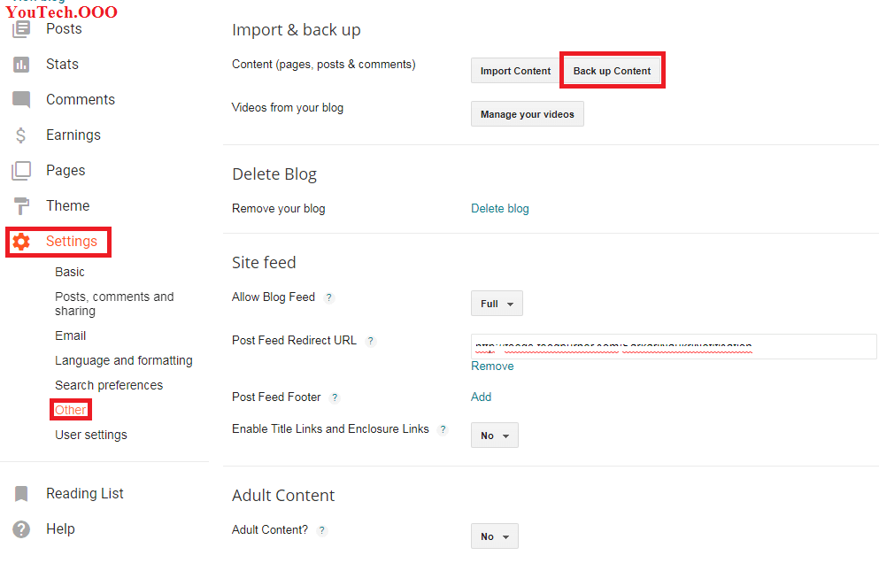Screen dimensions: 879x563
Task: Open the Earnings dollar sign icon
Action: 21,135
